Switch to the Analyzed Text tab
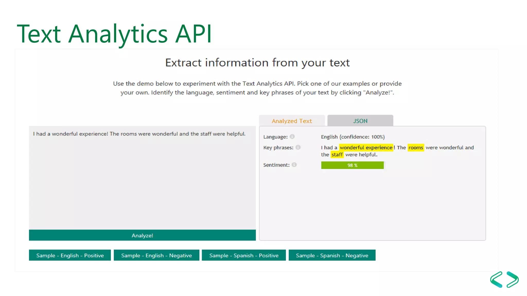Image resolution: width=527 pixels, height=296 pixels. [292, 121]
